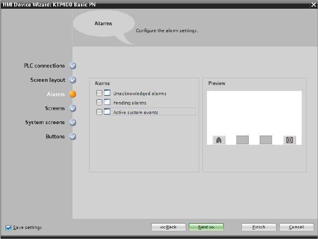
Task: Go to the PLC connections step
Action: pyautogui.click(x=45, y=66)
